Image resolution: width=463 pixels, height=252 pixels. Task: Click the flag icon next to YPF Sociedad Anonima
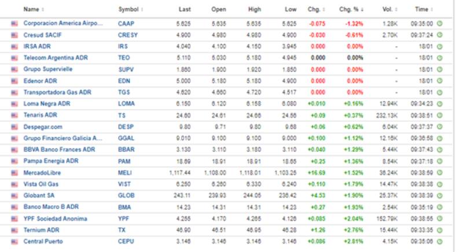pos(14,219)
